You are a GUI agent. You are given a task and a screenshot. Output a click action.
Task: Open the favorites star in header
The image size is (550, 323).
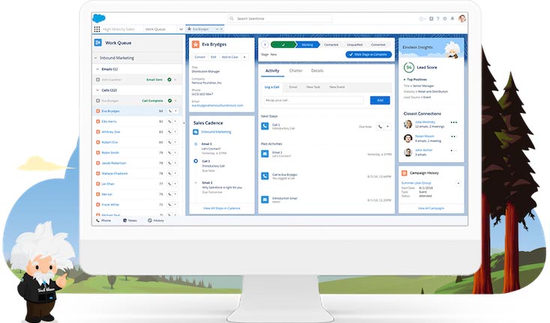pos(421,19)
